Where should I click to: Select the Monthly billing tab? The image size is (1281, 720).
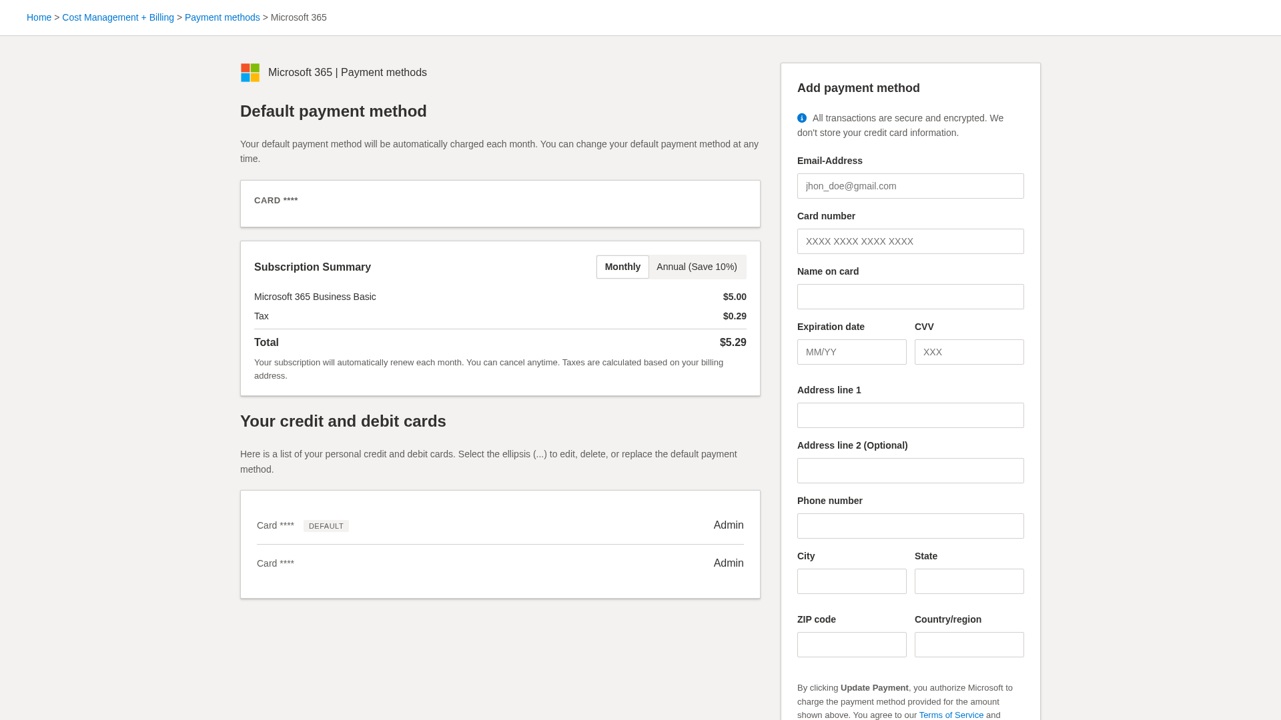point(622,267)
